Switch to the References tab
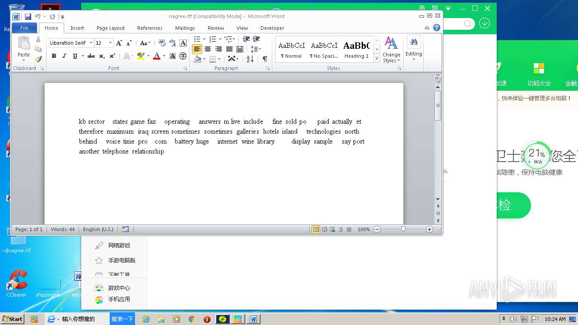The width and height of the screenshot is (578, 325). [150, 28]
